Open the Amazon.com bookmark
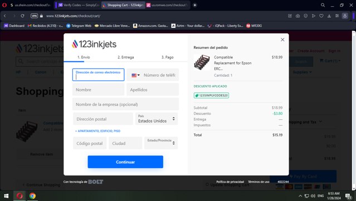The image size is (356, 201). pyautogui.click(x=150, y=26)
